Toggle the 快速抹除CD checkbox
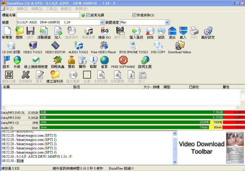 134,15
